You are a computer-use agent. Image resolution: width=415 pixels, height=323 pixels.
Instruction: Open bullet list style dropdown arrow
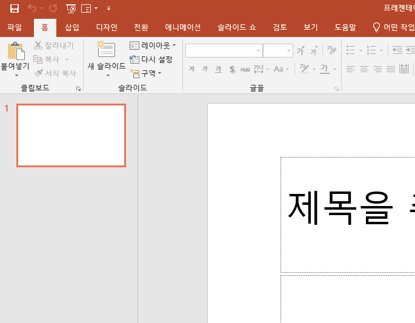360,50
